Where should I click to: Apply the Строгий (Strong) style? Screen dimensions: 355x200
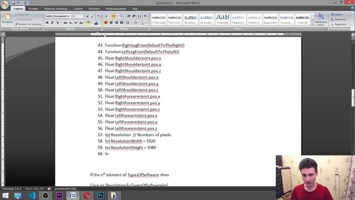[302, 19]
